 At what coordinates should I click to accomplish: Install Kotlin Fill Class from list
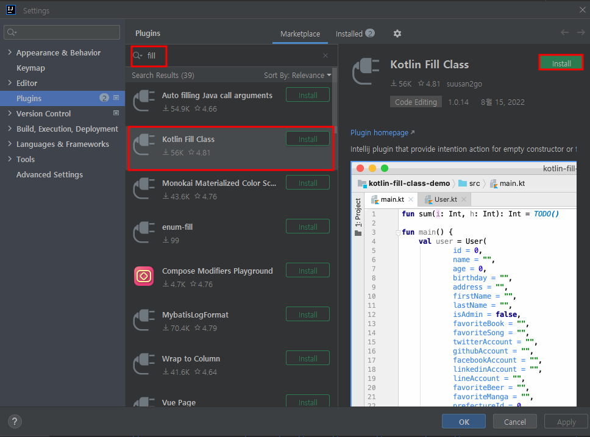pos(308,139)
